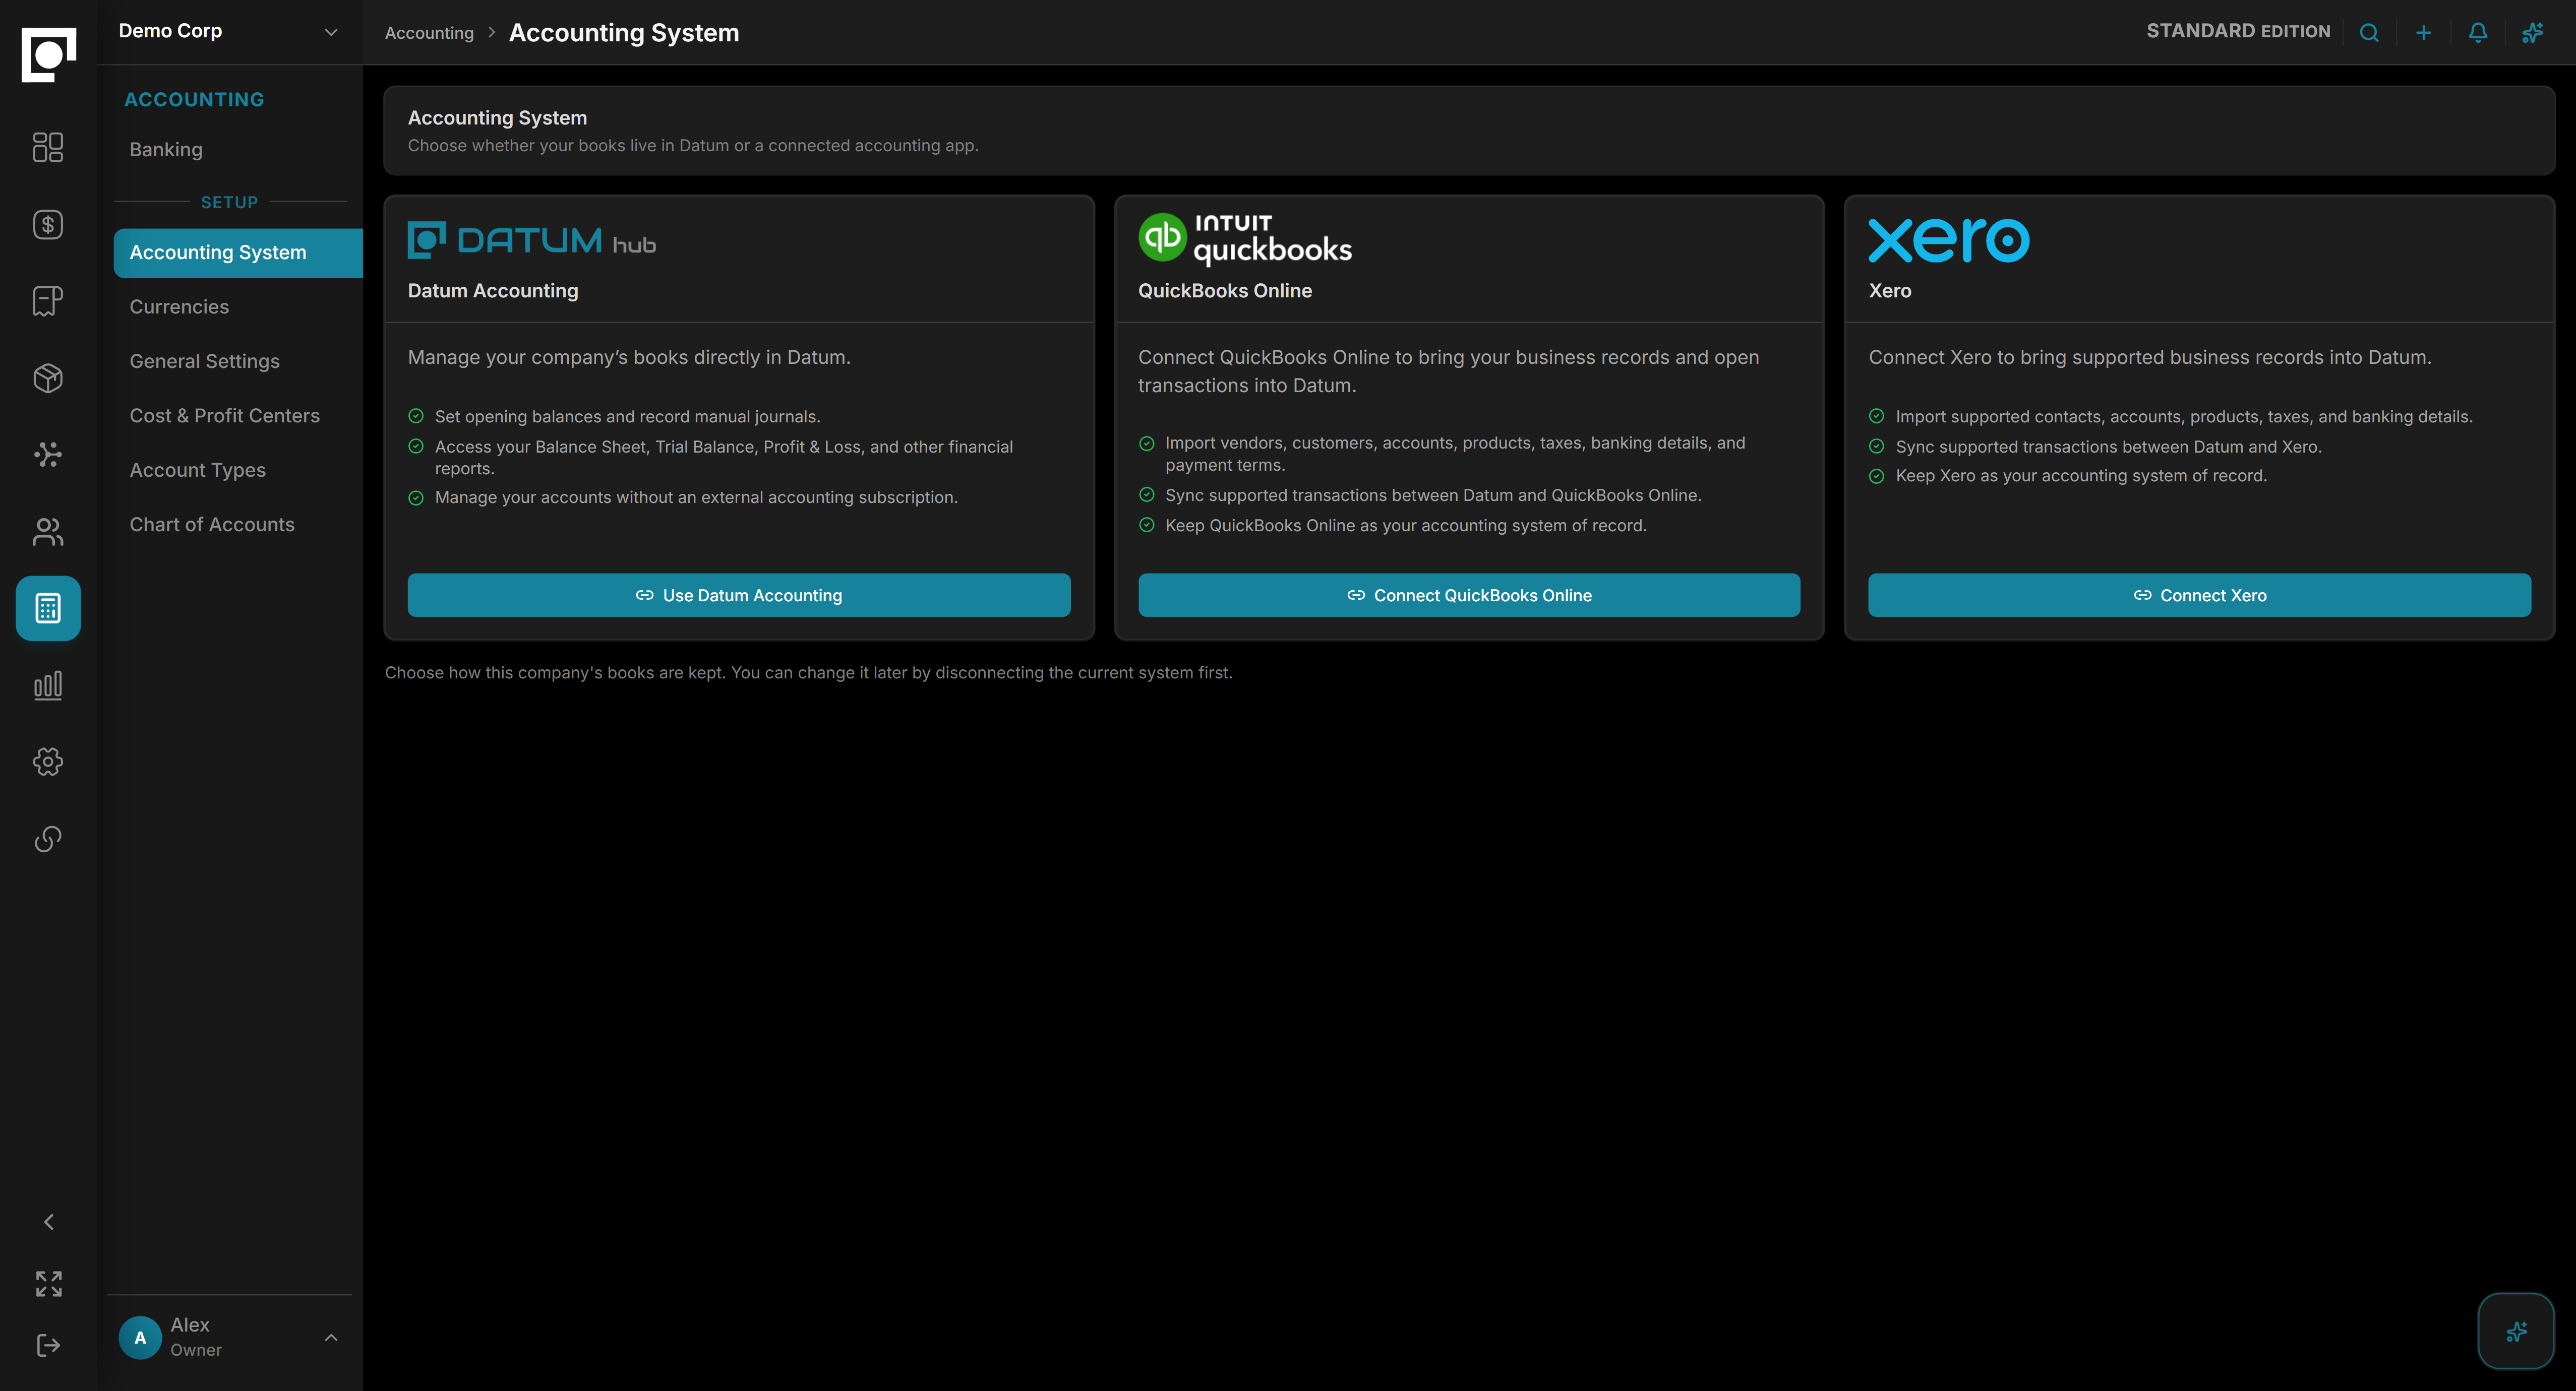The width and height of the screenshot is (2576, 1391).
Task: Click the Alex user avatar
Action: tap(140, 1337)
